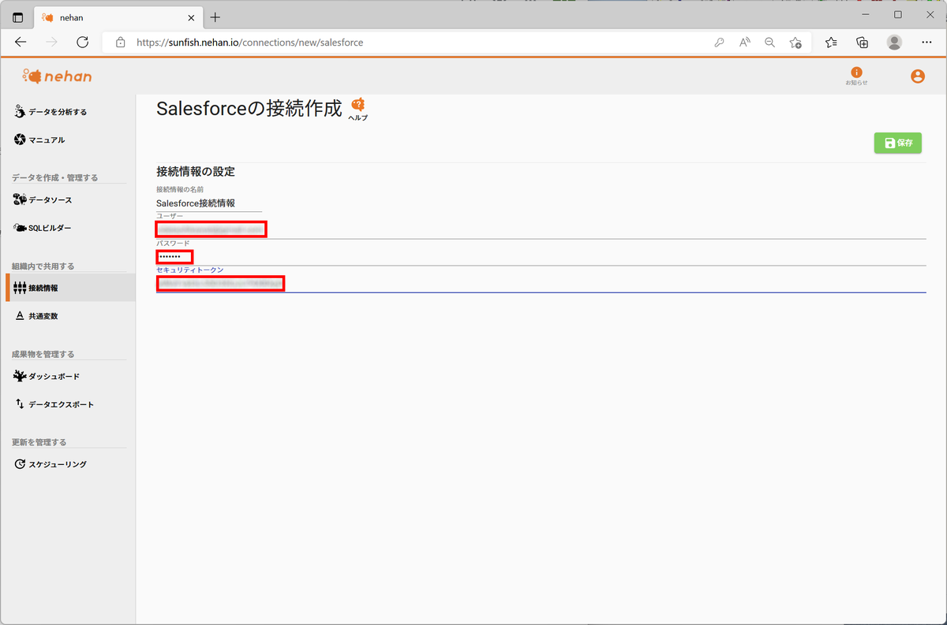This screenshot has width=947, height=625.
Task: Click the read aloud icon in address bar
Action: [x=744, y=43]
